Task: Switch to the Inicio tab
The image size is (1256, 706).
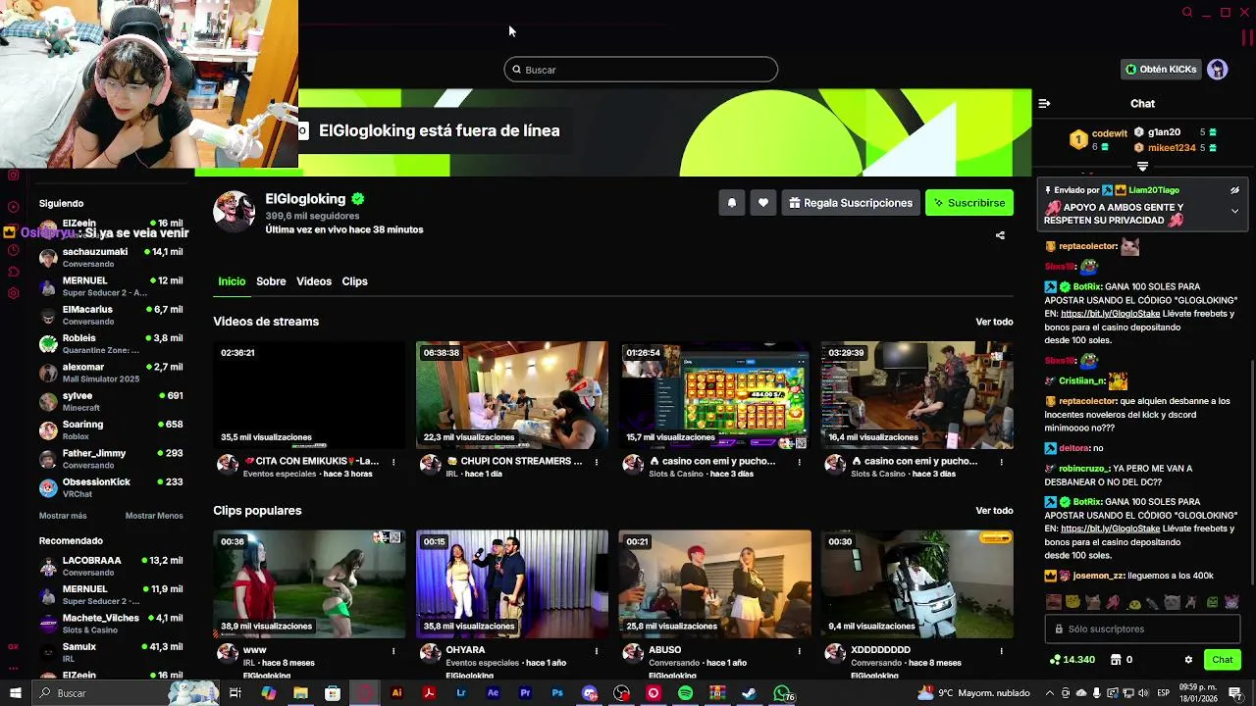Action: 232,281
